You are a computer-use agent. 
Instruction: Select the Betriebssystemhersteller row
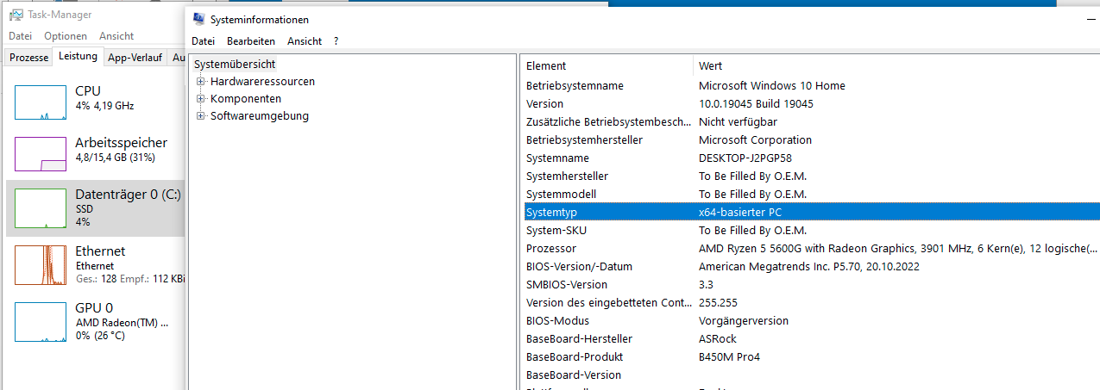[811, 139]
